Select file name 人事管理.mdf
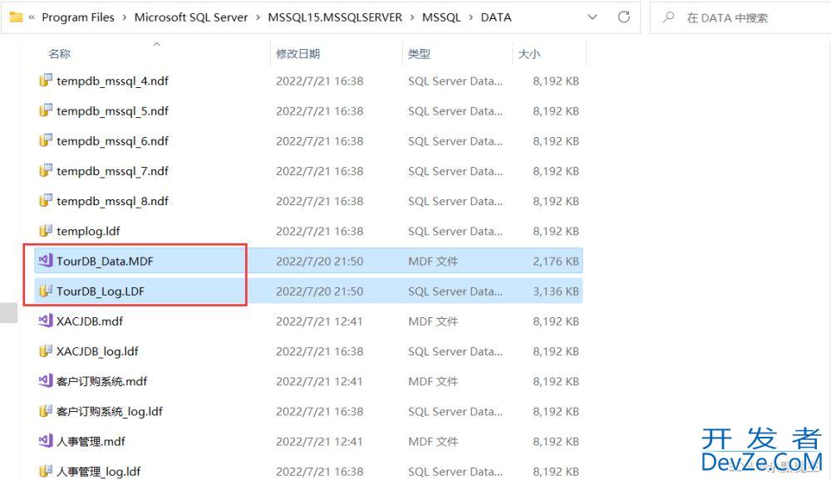Image resolution: width=831 pixels, height=480 pixels. pos(91,441)
